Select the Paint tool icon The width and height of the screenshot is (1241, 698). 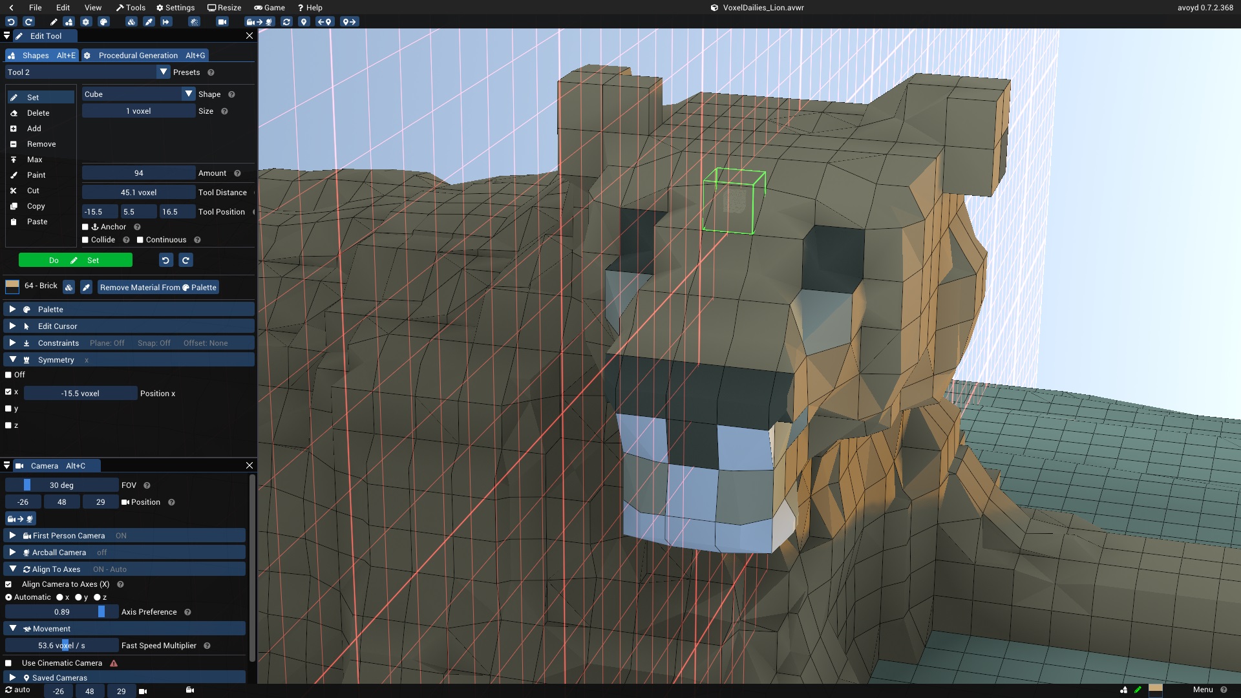tap(13, 174)
